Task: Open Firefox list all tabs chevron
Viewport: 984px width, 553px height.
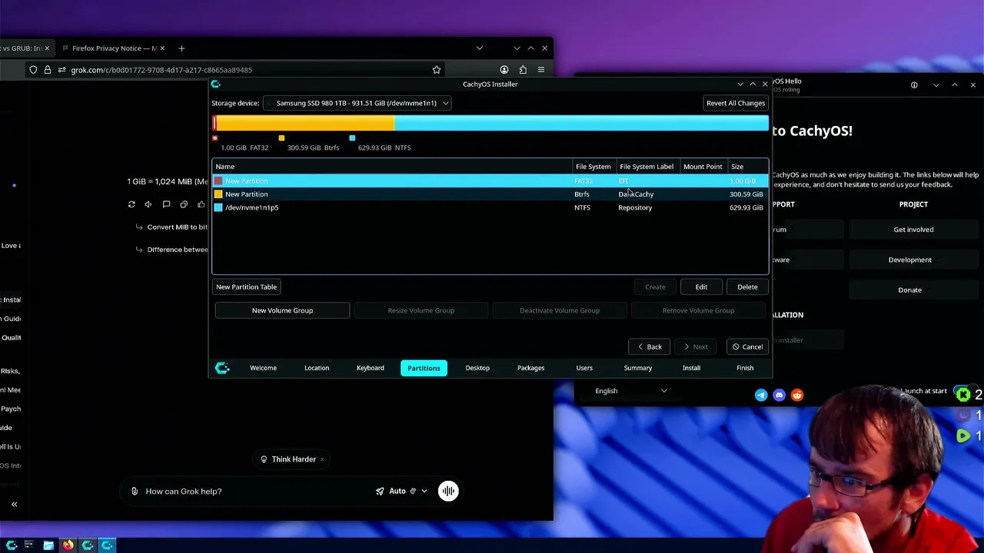Action: [480, 48]
